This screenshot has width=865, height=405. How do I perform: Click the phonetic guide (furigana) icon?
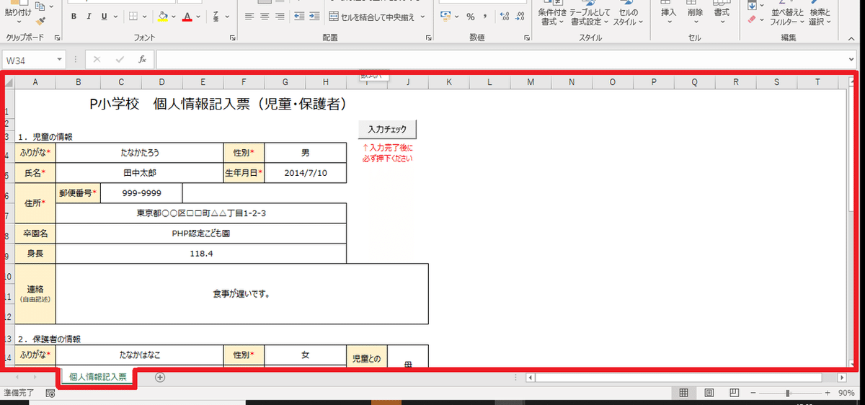coord(216,17)
